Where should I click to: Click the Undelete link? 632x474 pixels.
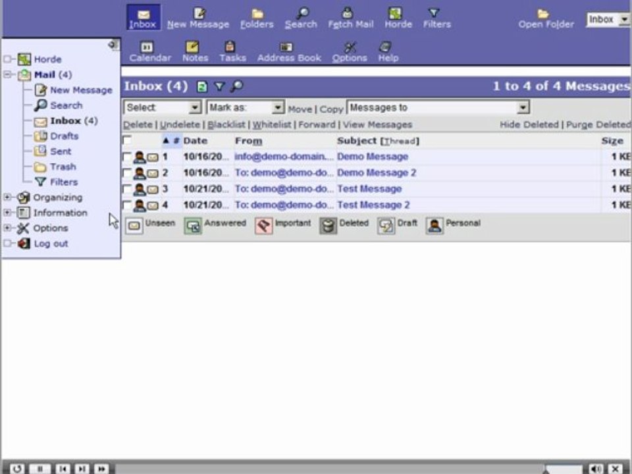click(180, 124)
